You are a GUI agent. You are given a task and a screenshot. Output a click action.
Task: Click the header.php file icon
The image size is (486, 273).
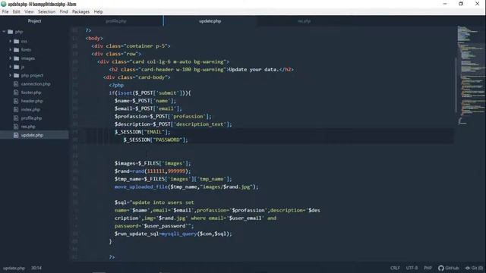pos(16,101)
